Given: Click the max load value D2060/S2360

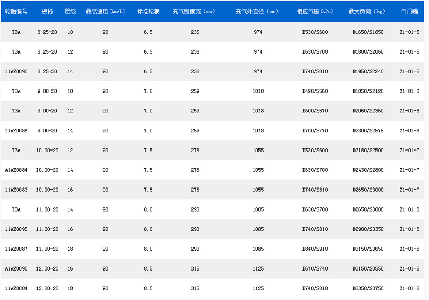Looking at the screenshot, I should 368,111.
